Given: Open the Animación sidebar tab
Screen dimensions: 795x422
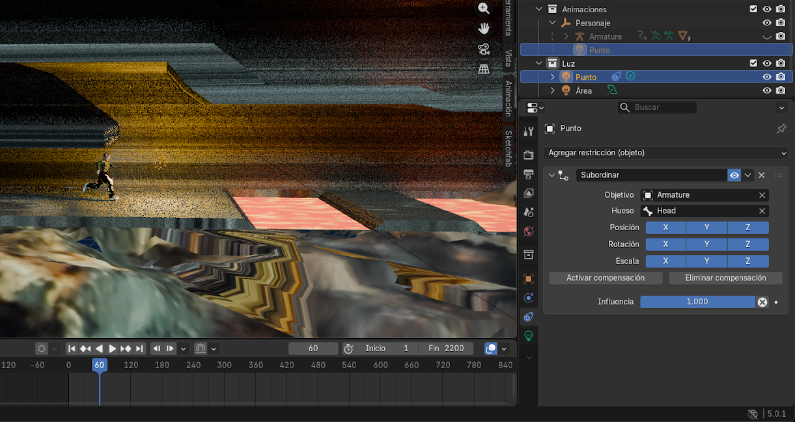Looking at the screenshot, I should (x=509, y=98).
